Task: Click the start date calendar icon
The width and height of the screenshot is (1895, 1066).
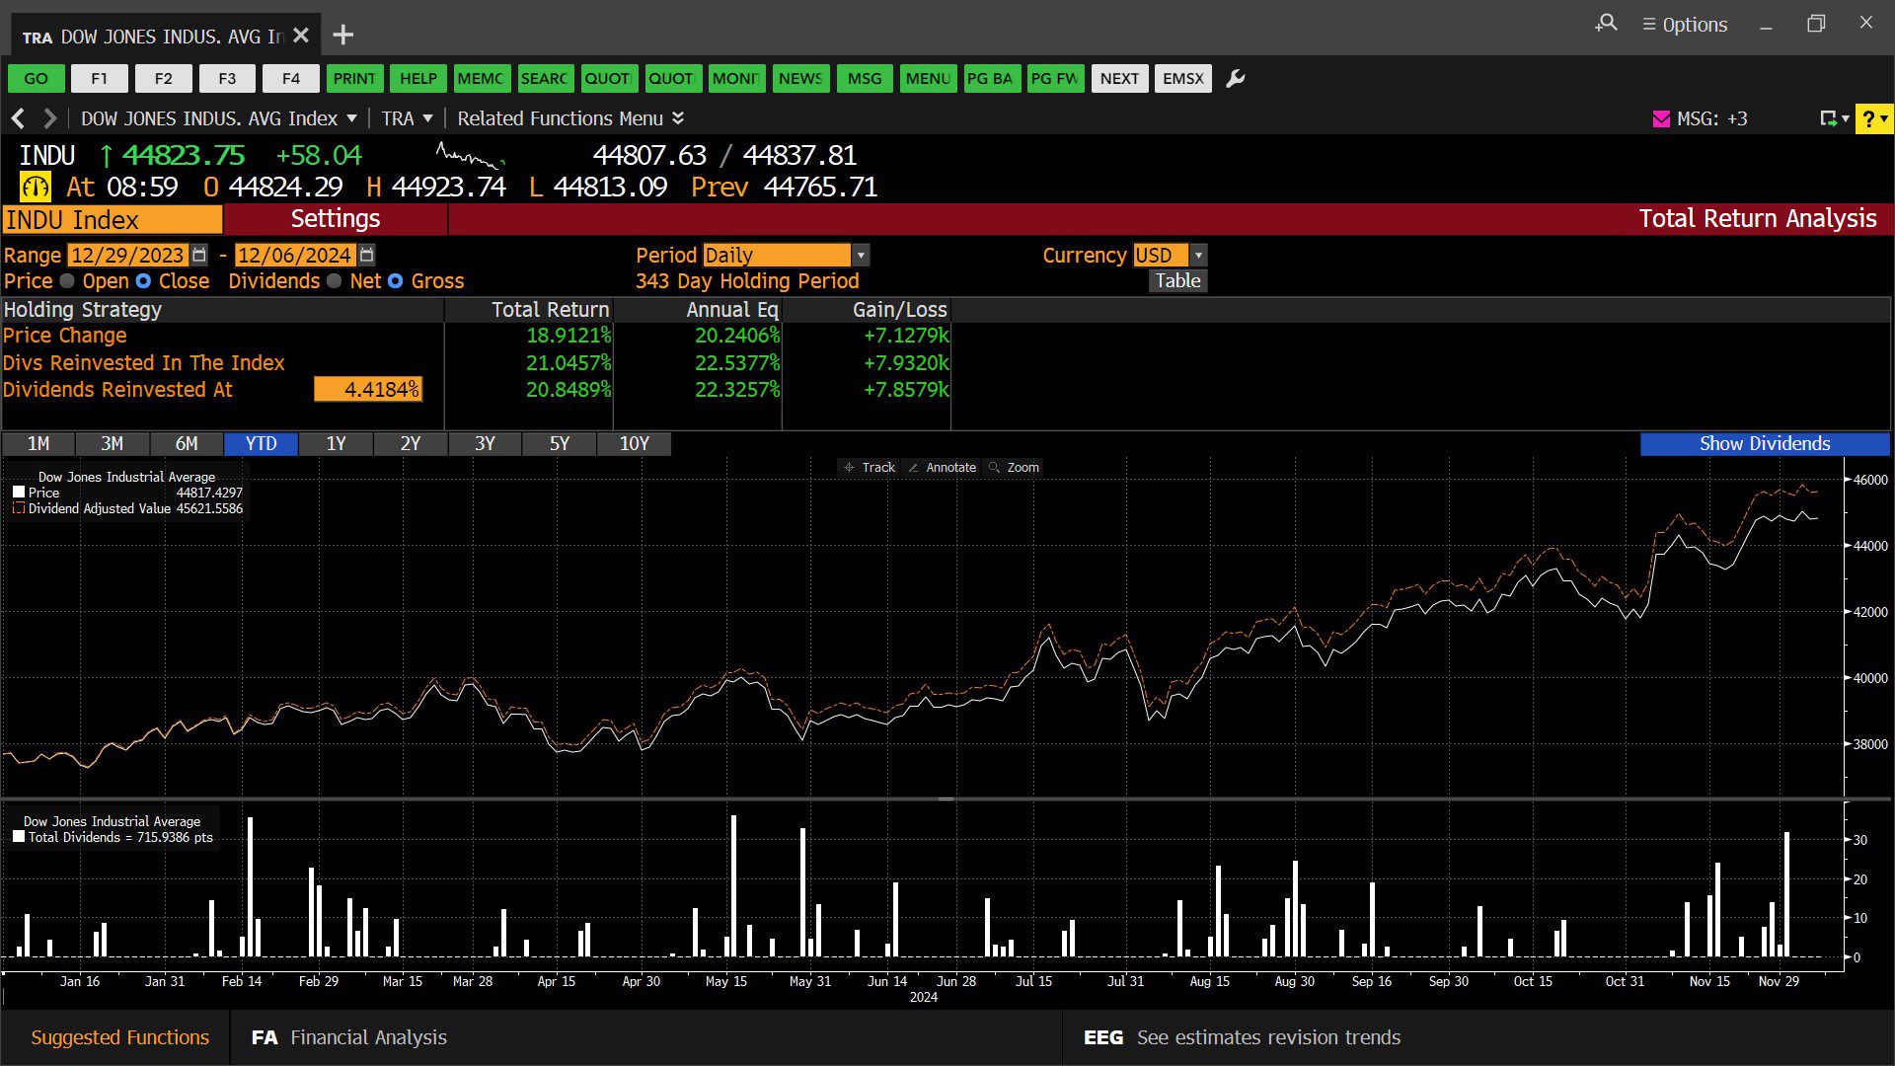Action: click(199, 255)
